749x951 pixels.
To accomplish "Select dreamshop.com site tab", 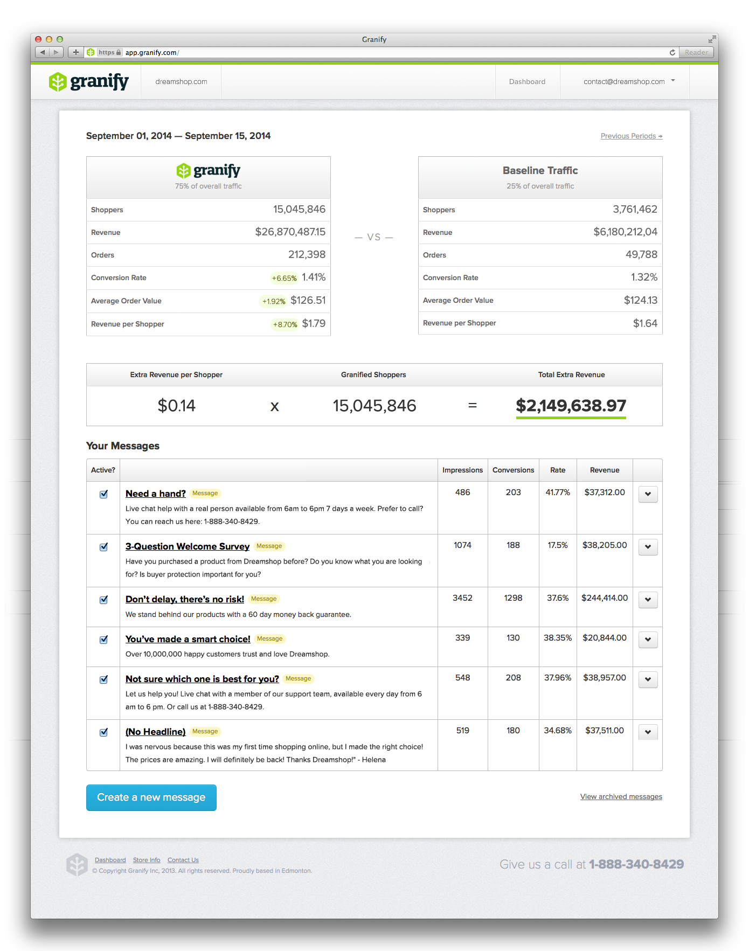I will tap(181, 82).
